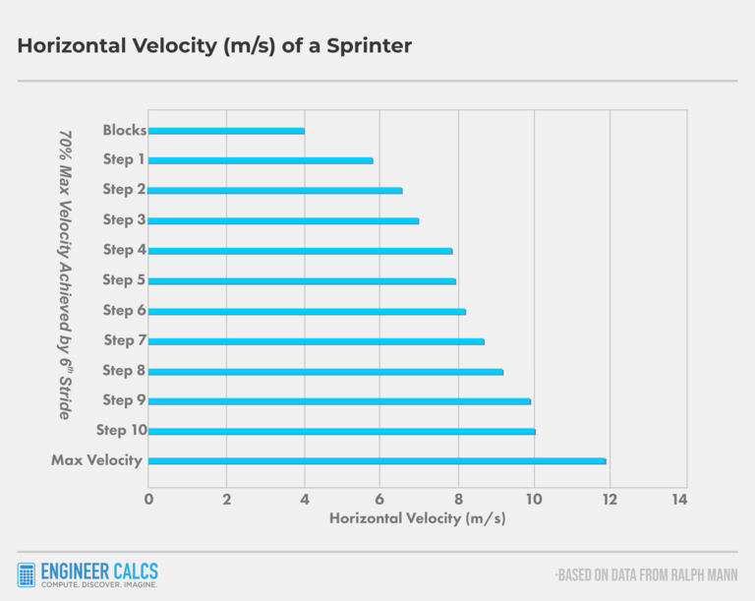
Task: Click the Step 3 axis label
Action: pyautogui.click(x=124, y=219)
